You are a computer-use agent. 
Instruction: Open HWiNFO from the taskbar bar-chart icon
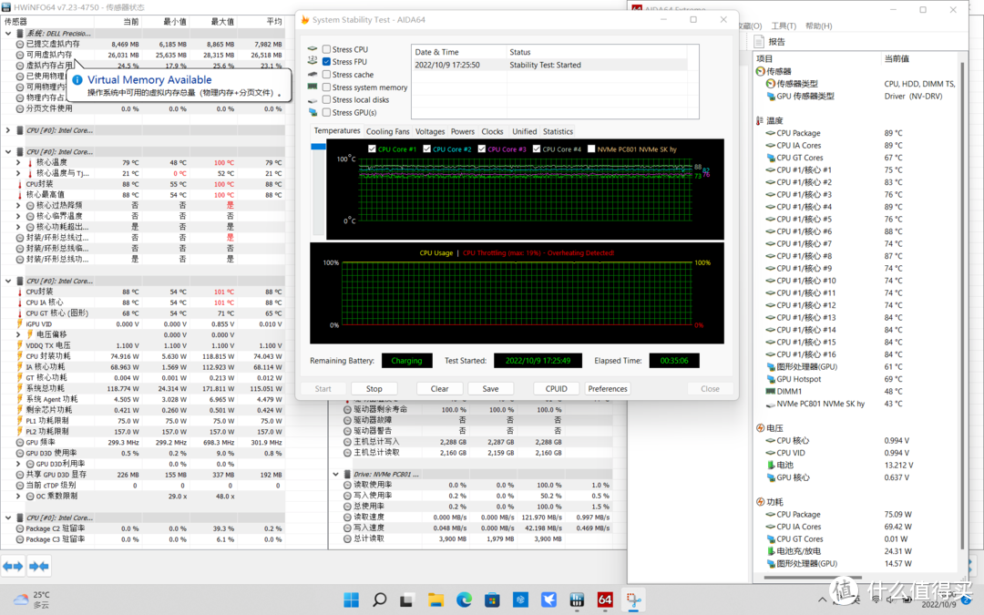pyautogui.click(x=577, y=600)
